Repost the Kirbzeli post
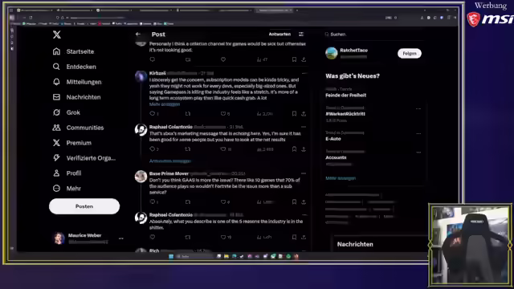Screen dimensions: 514x289 click(x=187, y=114)
